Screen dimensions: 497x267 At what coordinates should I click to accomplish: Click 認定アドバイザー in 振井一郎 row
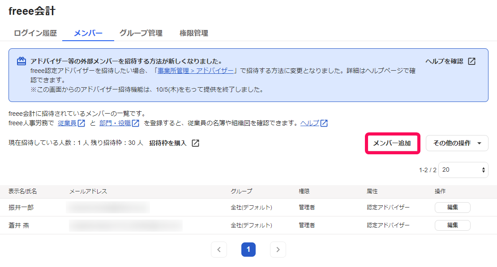tap(388, 208)
